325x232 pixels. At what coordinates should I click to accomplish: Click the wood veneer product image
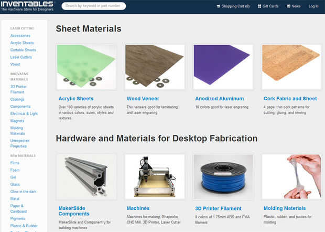(155, 67)
